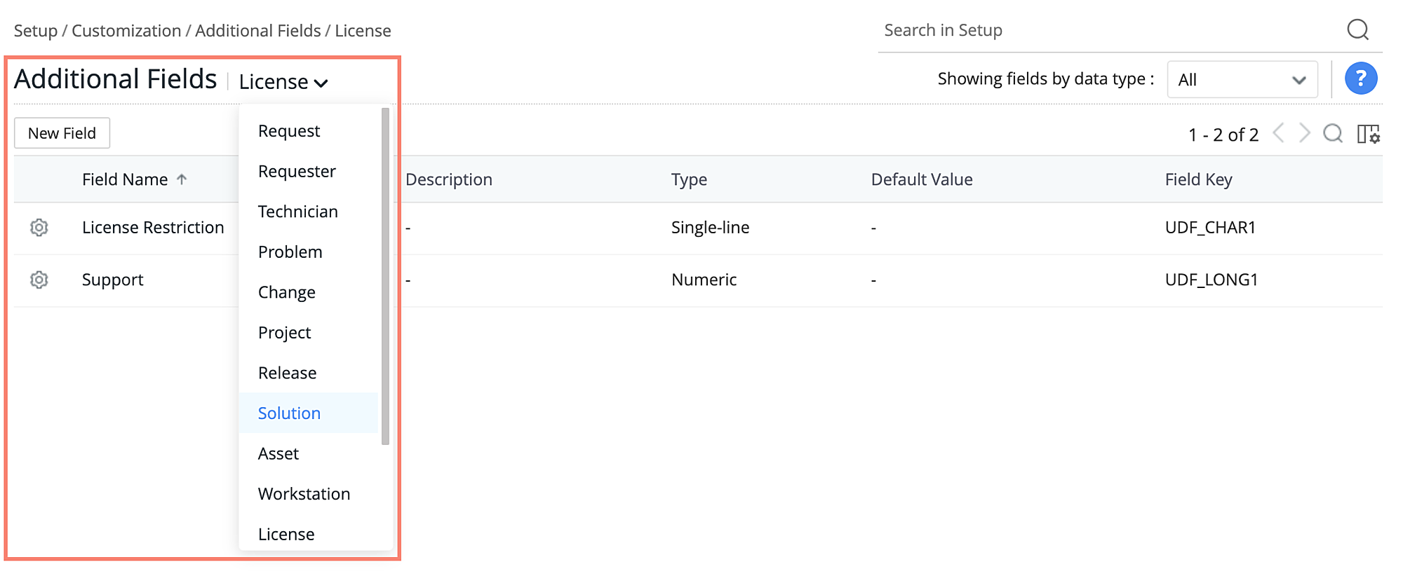
Task: Pick Asset from the dropdown list
Action: [278, 454]
